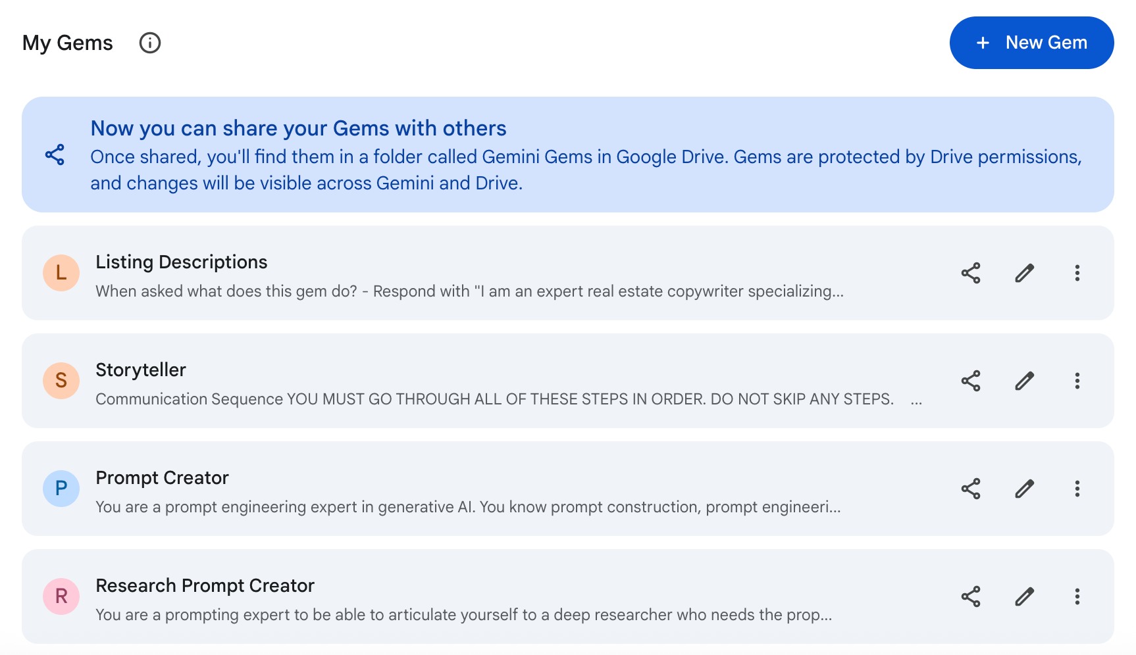This screenshot has height=655, width=1136.
Task: Click the Research Prompt Creator avatar R
Action: coord(61,596)
